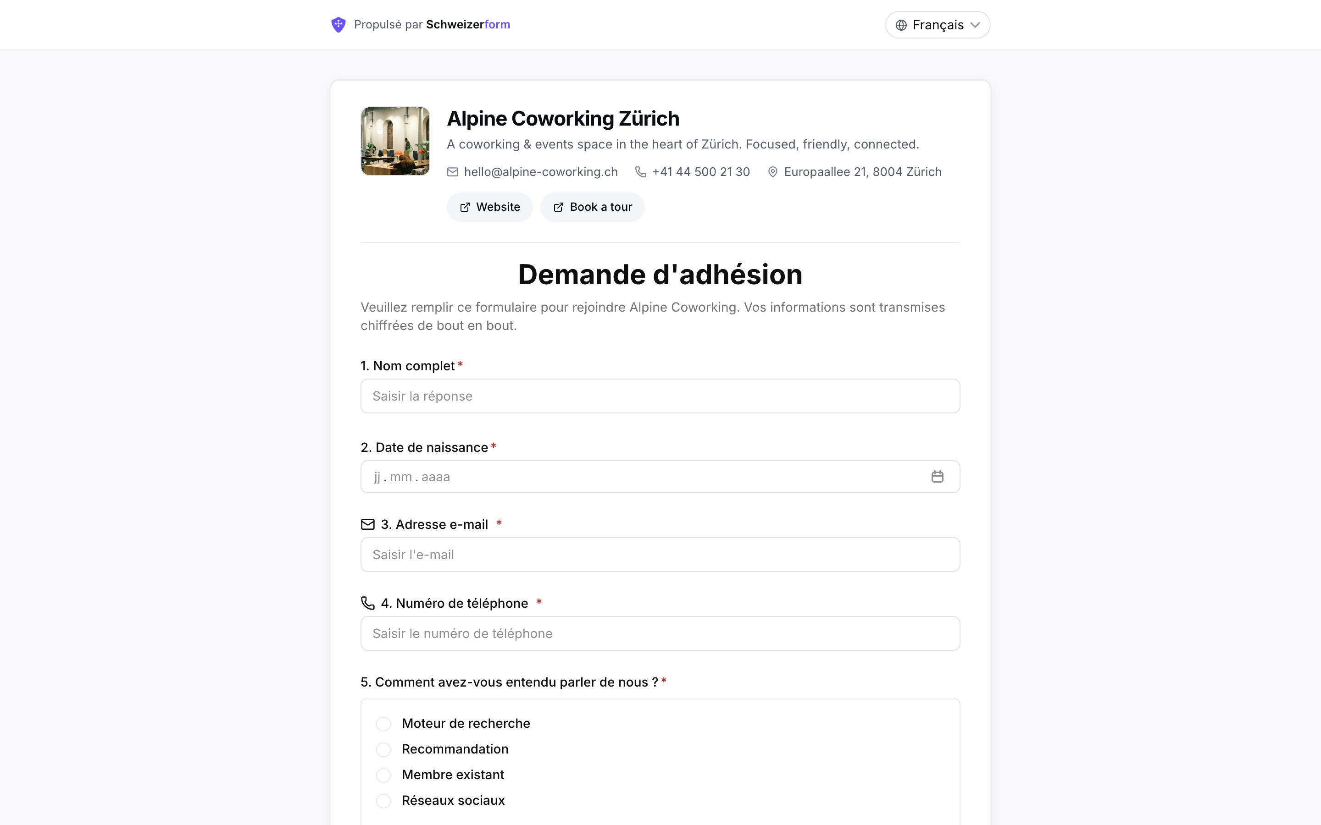This screenshot has width=1321, height=825.
Task: Select the Recommandation radio option
Action: 383,750
